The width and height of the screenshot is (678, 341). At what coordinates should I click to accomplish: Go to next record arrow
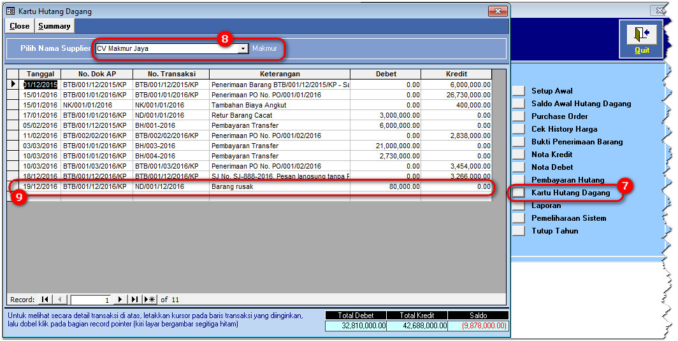tap(120, 299)
